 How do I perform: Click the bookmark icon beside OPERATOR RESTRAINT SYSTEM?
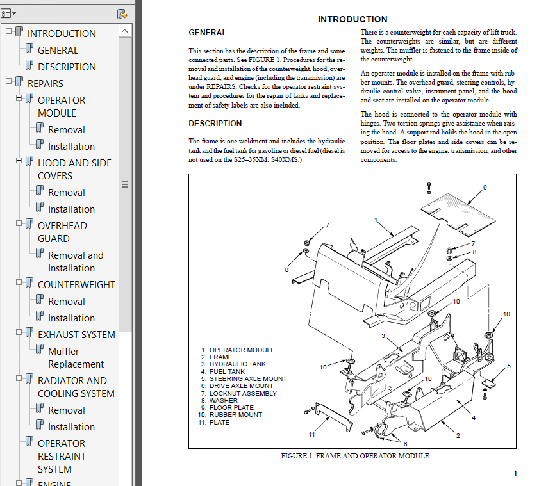(29, 442)
